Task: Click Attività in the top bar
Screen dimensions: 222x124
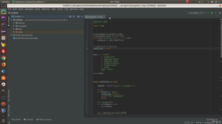Action: tap(6, 2)
